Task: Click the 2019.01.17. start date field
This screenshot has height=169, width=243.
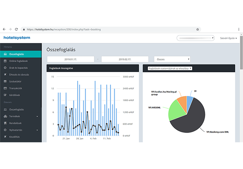Action: coord(69,59)
